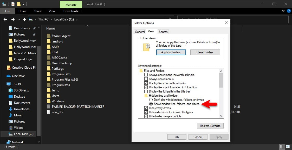Screen dimensions: 292x150
Task: Go back with the Back arrow
Action: tap(5, 19)
